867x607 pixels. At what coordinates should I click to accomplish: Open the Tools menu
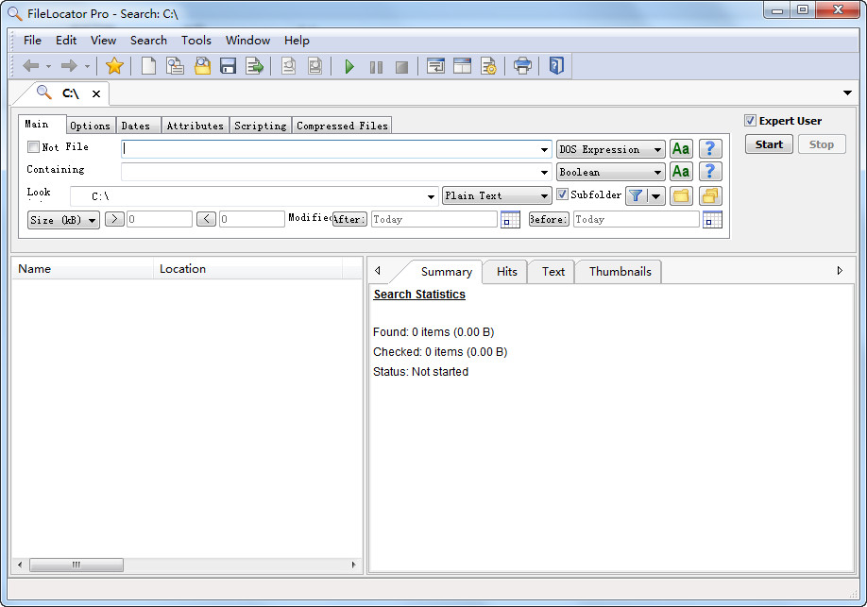pos(196,41)
